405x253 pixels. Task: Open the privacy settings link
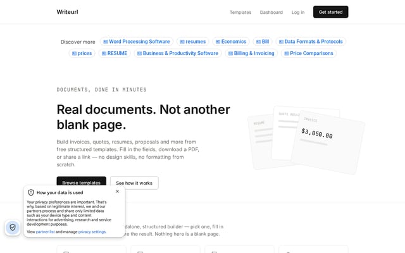(x=92, y=232)
